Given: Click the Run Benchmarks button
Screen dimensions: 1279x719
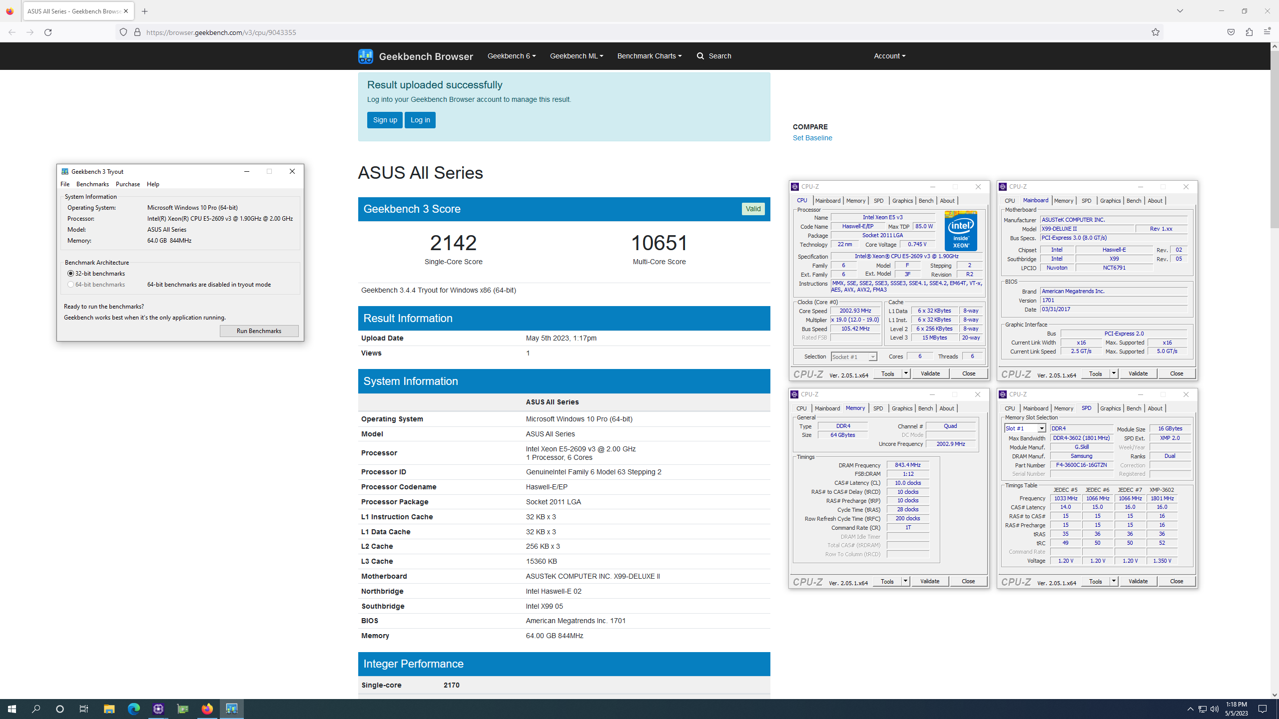Looking at the screenshot, I should 259,331.
